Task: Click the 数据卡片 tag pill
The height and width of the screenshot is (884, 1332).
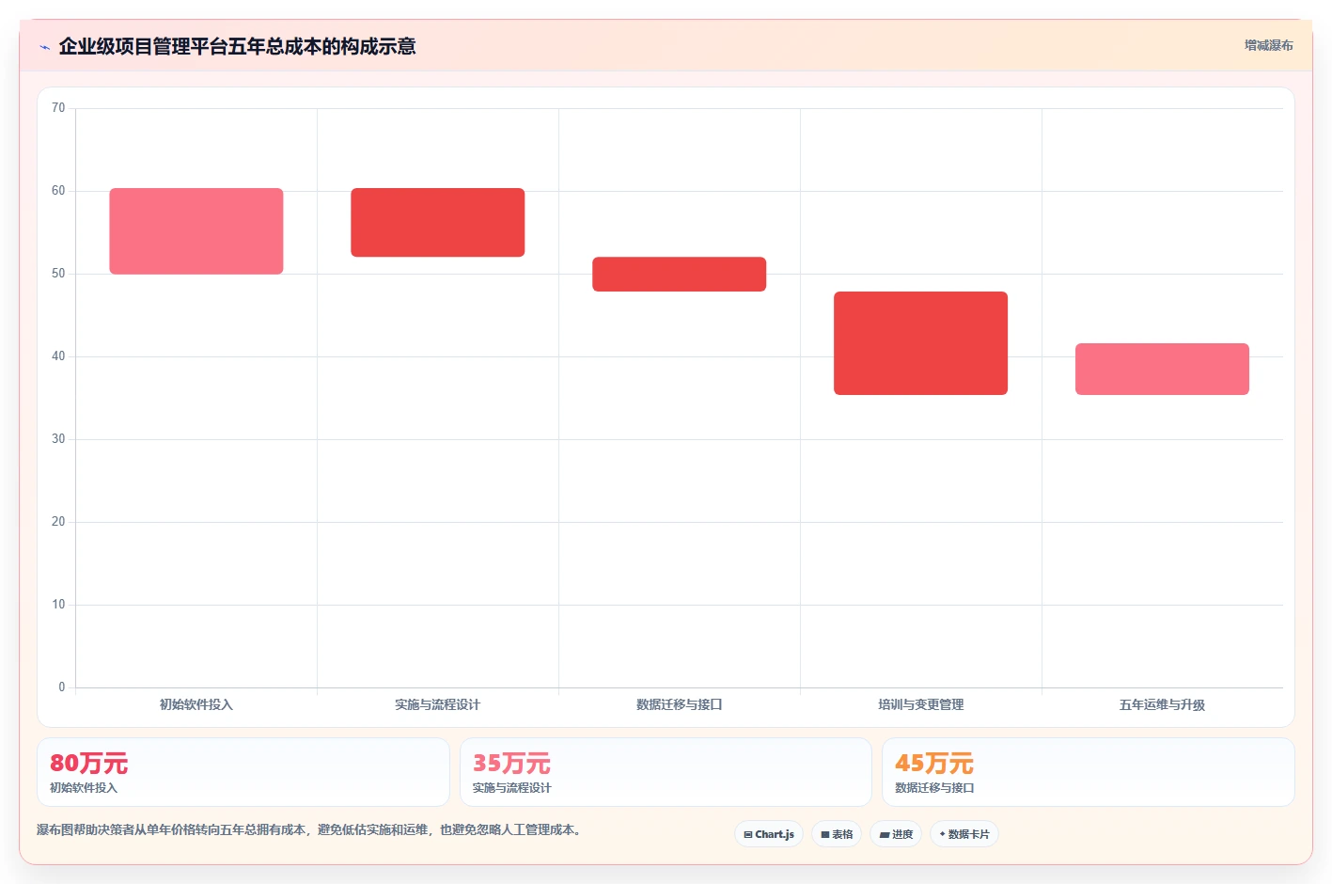Action: click(964, 834)
